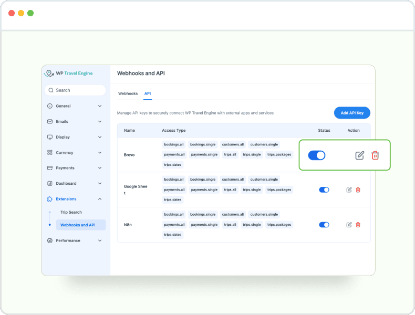Image resolution: width=415 pixels, height=315 pixels.
Task: Click the Performance menu label
Action: (x=68, y=240)
